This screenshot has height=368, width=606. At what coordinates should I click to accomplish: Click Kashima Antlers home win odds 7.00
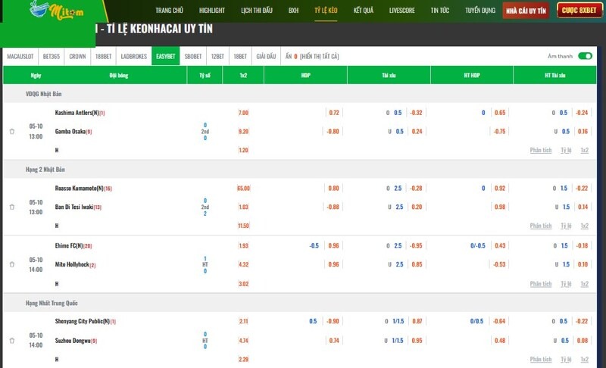click(x=243, y=113)
